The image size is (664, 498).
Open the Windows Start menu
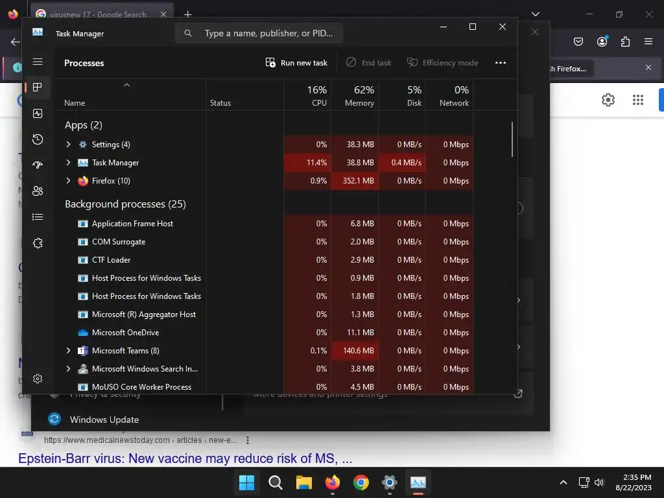click(x=246, y=482)
